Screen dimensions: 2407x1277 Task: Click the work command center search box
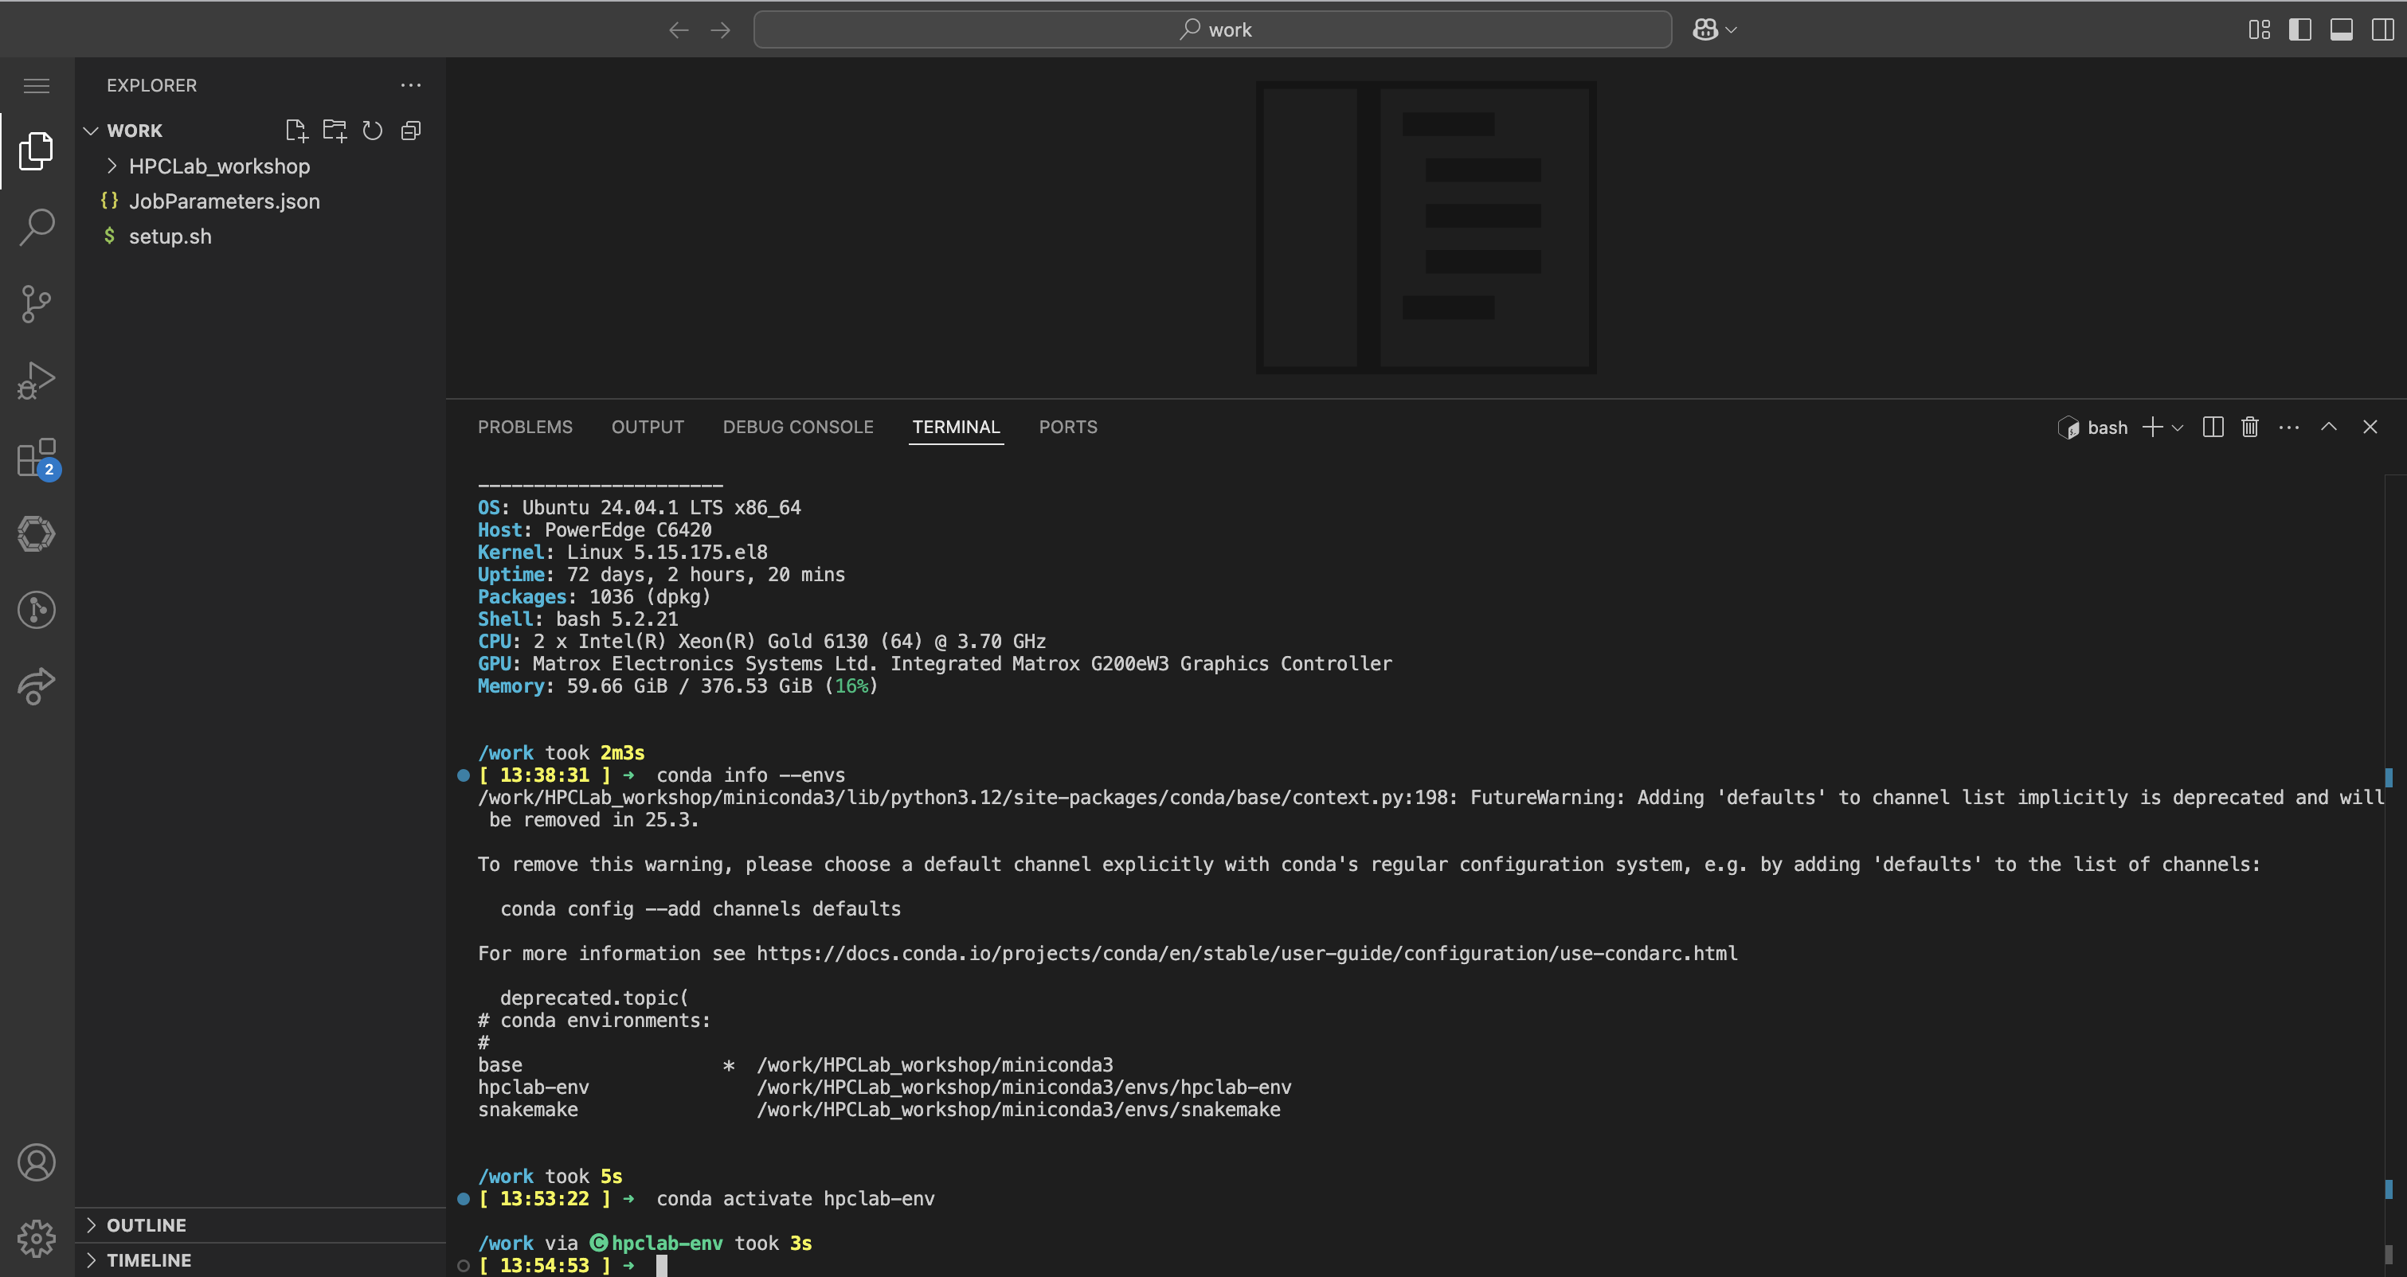[x=1213, y=30]
